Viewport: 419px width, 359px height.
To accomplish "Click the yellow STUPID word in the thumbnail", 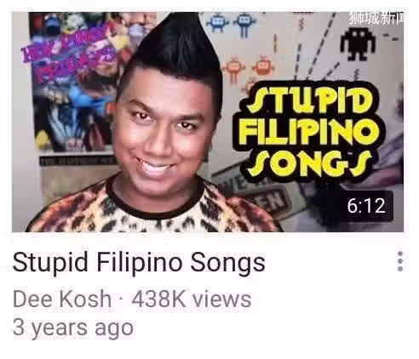I will 310,100.
